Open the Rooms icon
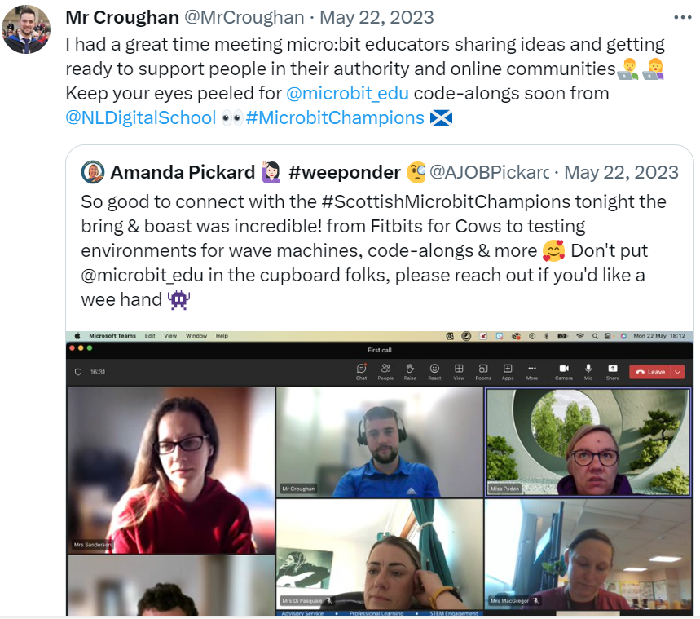Screen dimensions: 700x619 pyautogui.click(x=483, y=372)
